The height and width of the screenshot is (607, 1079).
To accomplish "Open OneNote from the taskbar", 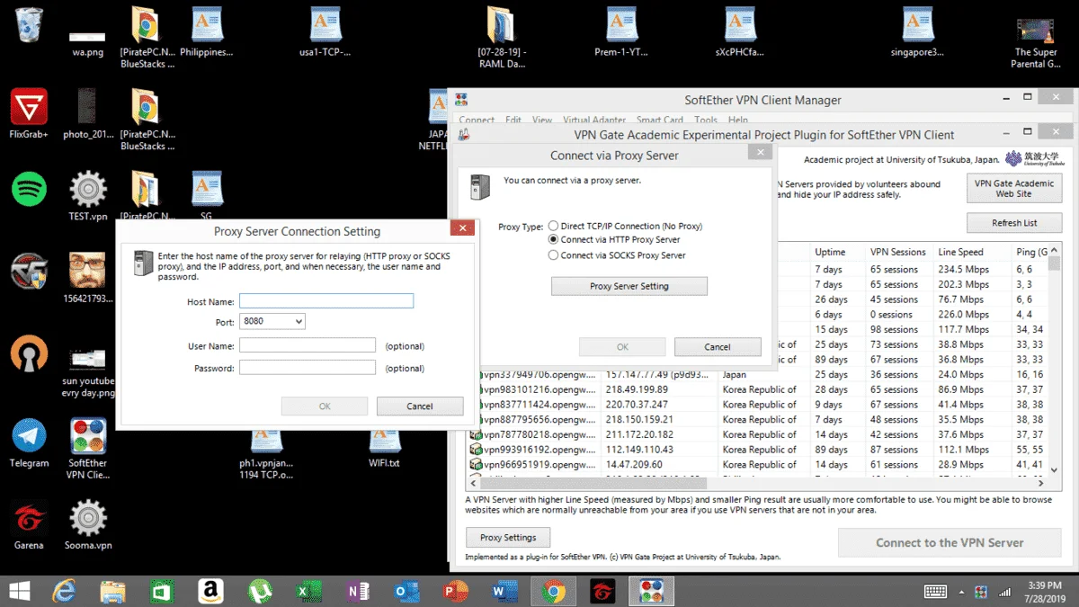I will [358, 591].
